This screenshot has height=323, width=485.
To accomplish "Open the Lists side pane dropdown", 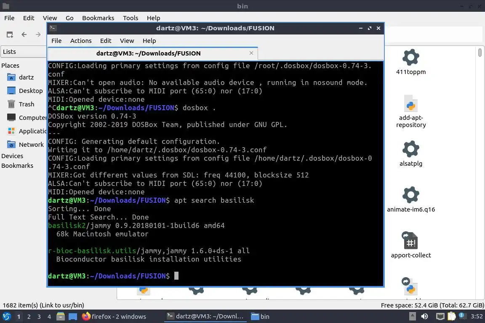I will (x=24, y=52).
